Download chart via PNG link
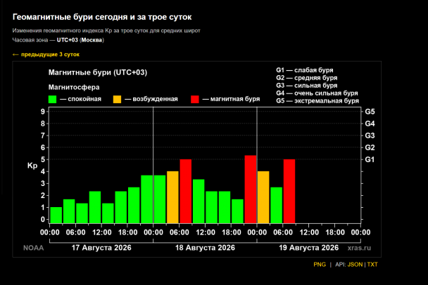The height and width of the screenshot is (285, 428). 320,265
